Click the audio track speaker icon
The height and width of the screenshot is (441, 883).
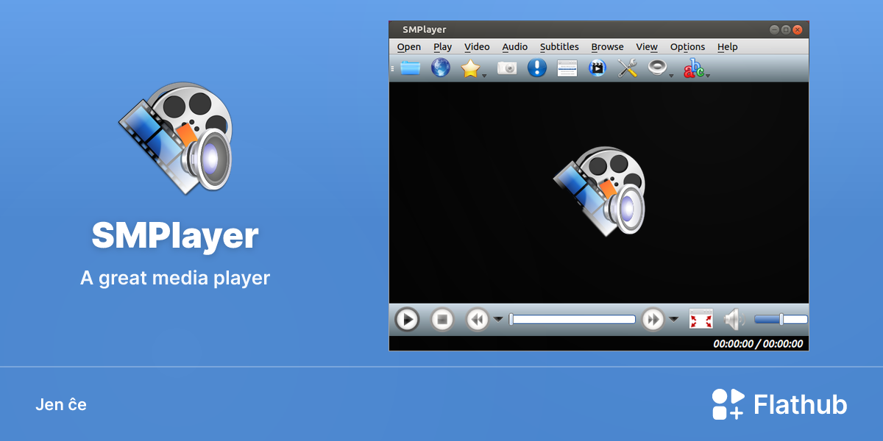[x=657, y=68]
